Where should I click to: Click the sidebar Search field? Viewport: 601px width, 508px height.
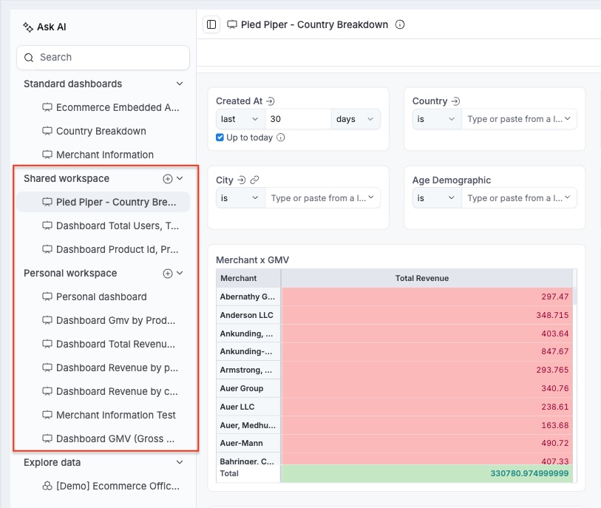(103, 58)
